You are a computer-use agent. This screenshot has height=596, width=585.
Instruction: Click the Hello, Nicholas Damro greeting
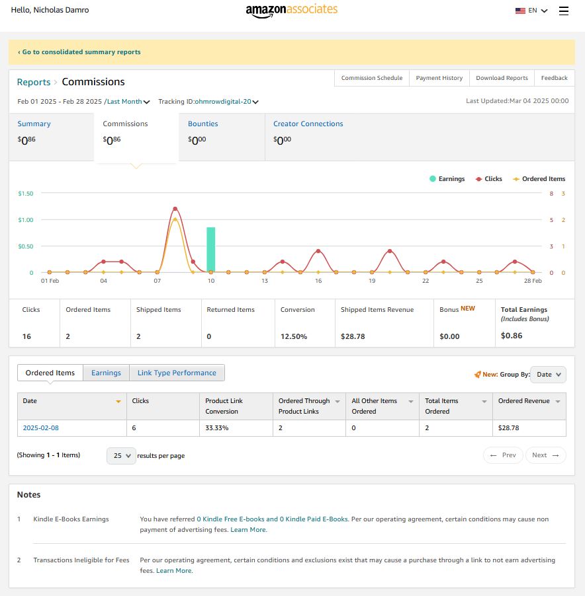pos(50,10)
